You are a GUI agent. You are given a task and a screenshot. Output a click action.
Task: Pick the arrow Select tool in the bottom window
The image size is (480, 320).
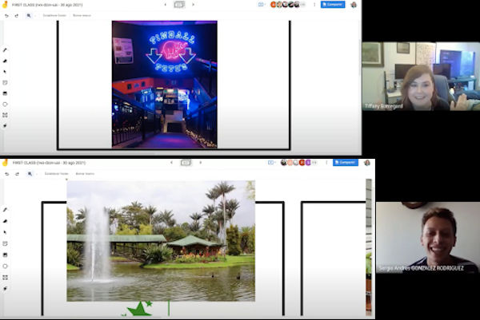click(x=5, y=232)
